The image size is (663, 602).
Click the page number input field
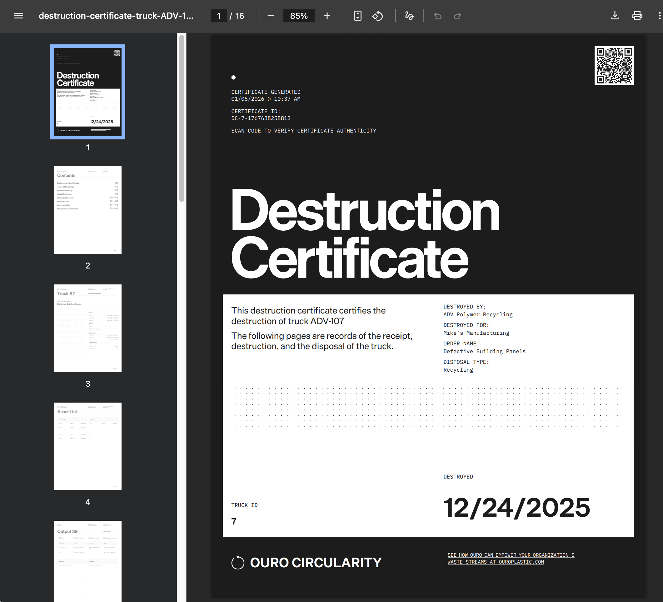point(219,16)
